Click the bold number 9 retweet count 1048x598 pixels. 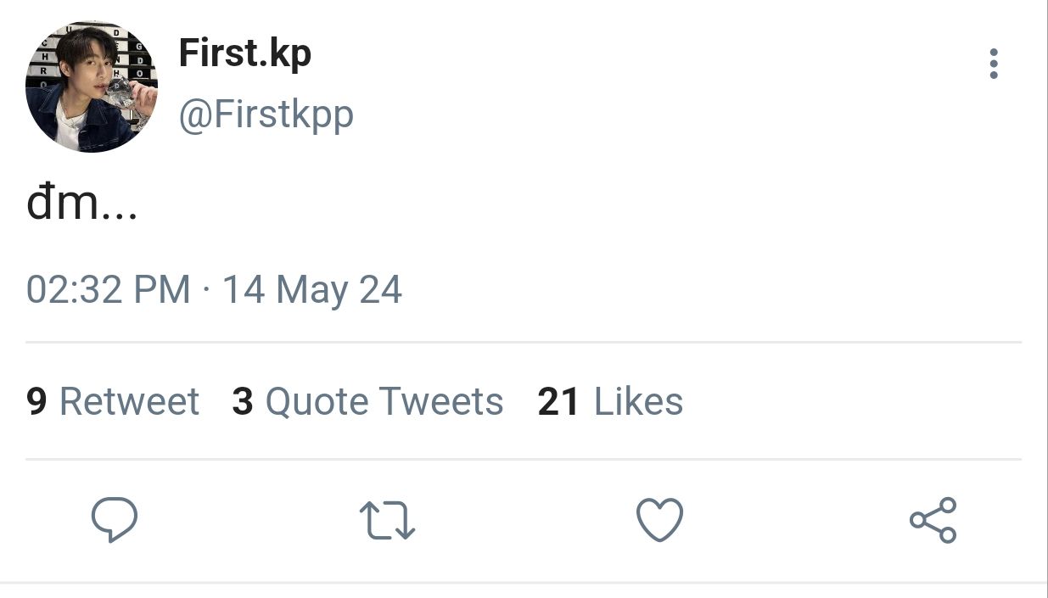pyautogui.click(x=36, y=401)
